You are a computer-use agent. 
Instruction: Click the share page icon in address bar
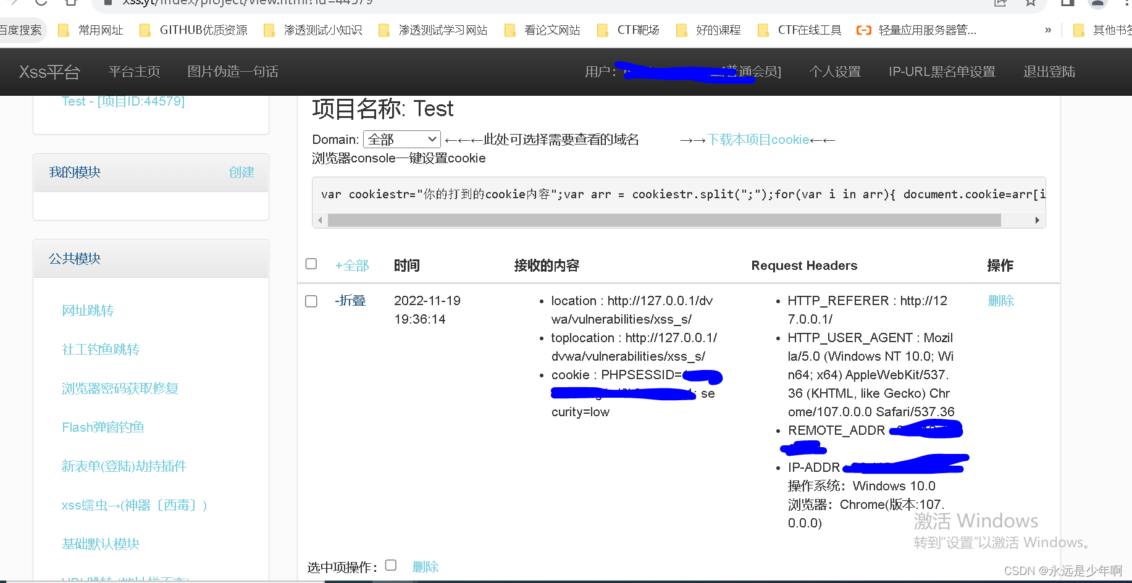(1000, 2)
